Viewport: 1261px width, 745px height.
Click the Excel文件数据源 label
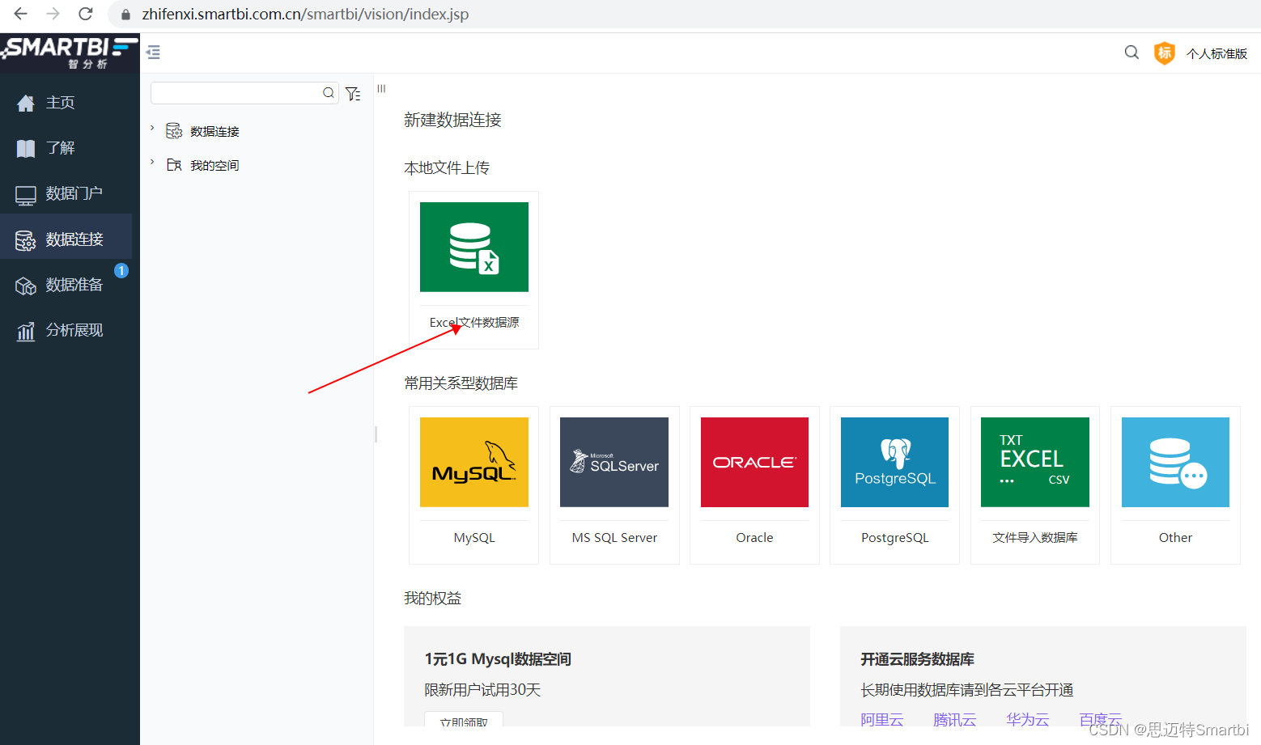474,322
